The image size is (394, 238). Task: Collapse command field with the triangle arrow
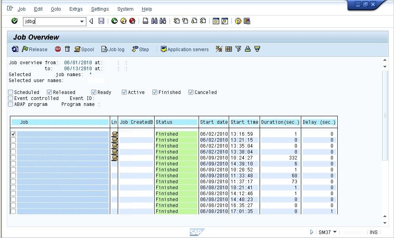click(x=91, y=21)
